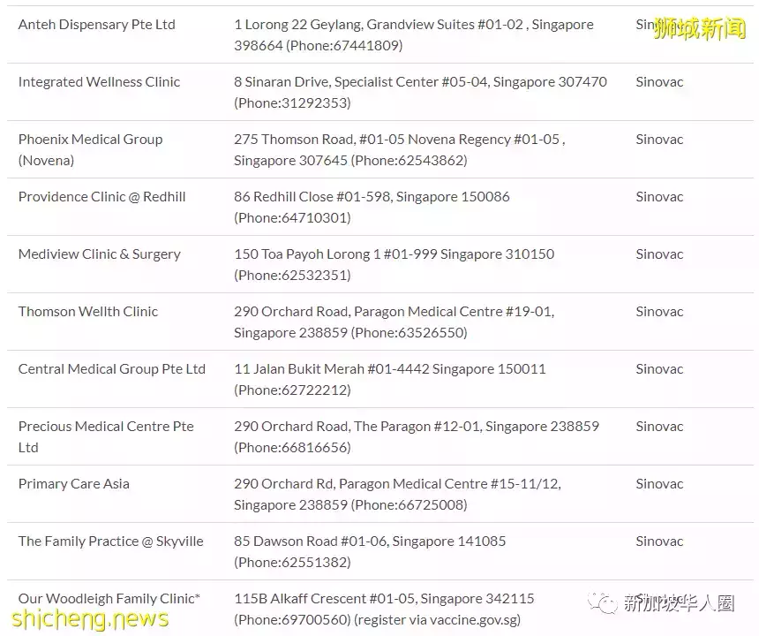Click the clinic name "Our Woodleigh Family Clinic*"
This screenshot has height=636, width=759.
pos(109,599)
